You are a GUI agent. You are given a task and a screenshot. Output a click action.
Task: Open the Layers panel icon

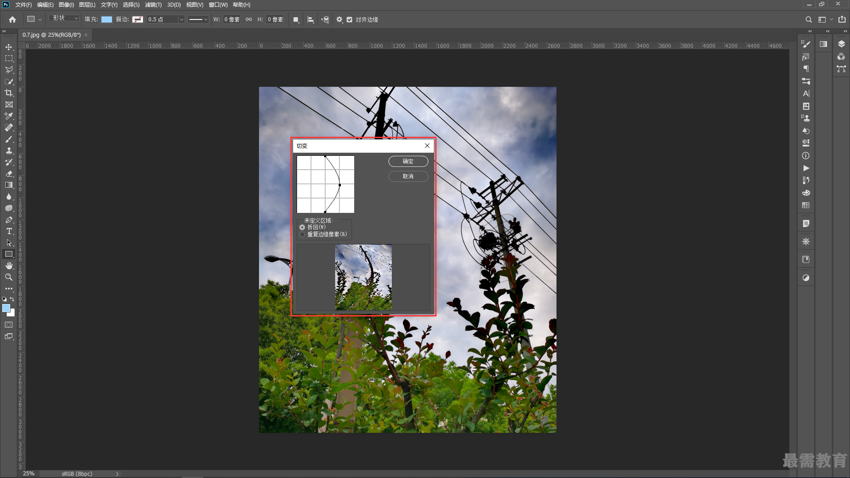pos(841,44)
